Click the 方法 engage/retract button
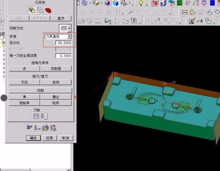 24,82
